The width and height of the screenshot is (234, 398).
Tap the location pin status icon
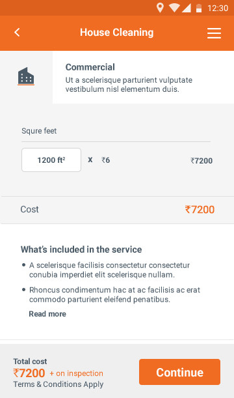coord(160,8)
